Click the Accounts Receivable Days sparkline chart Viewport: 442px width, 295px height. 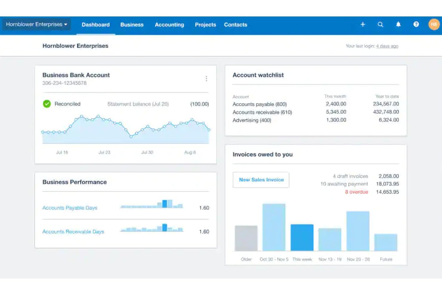click(151, 228)
